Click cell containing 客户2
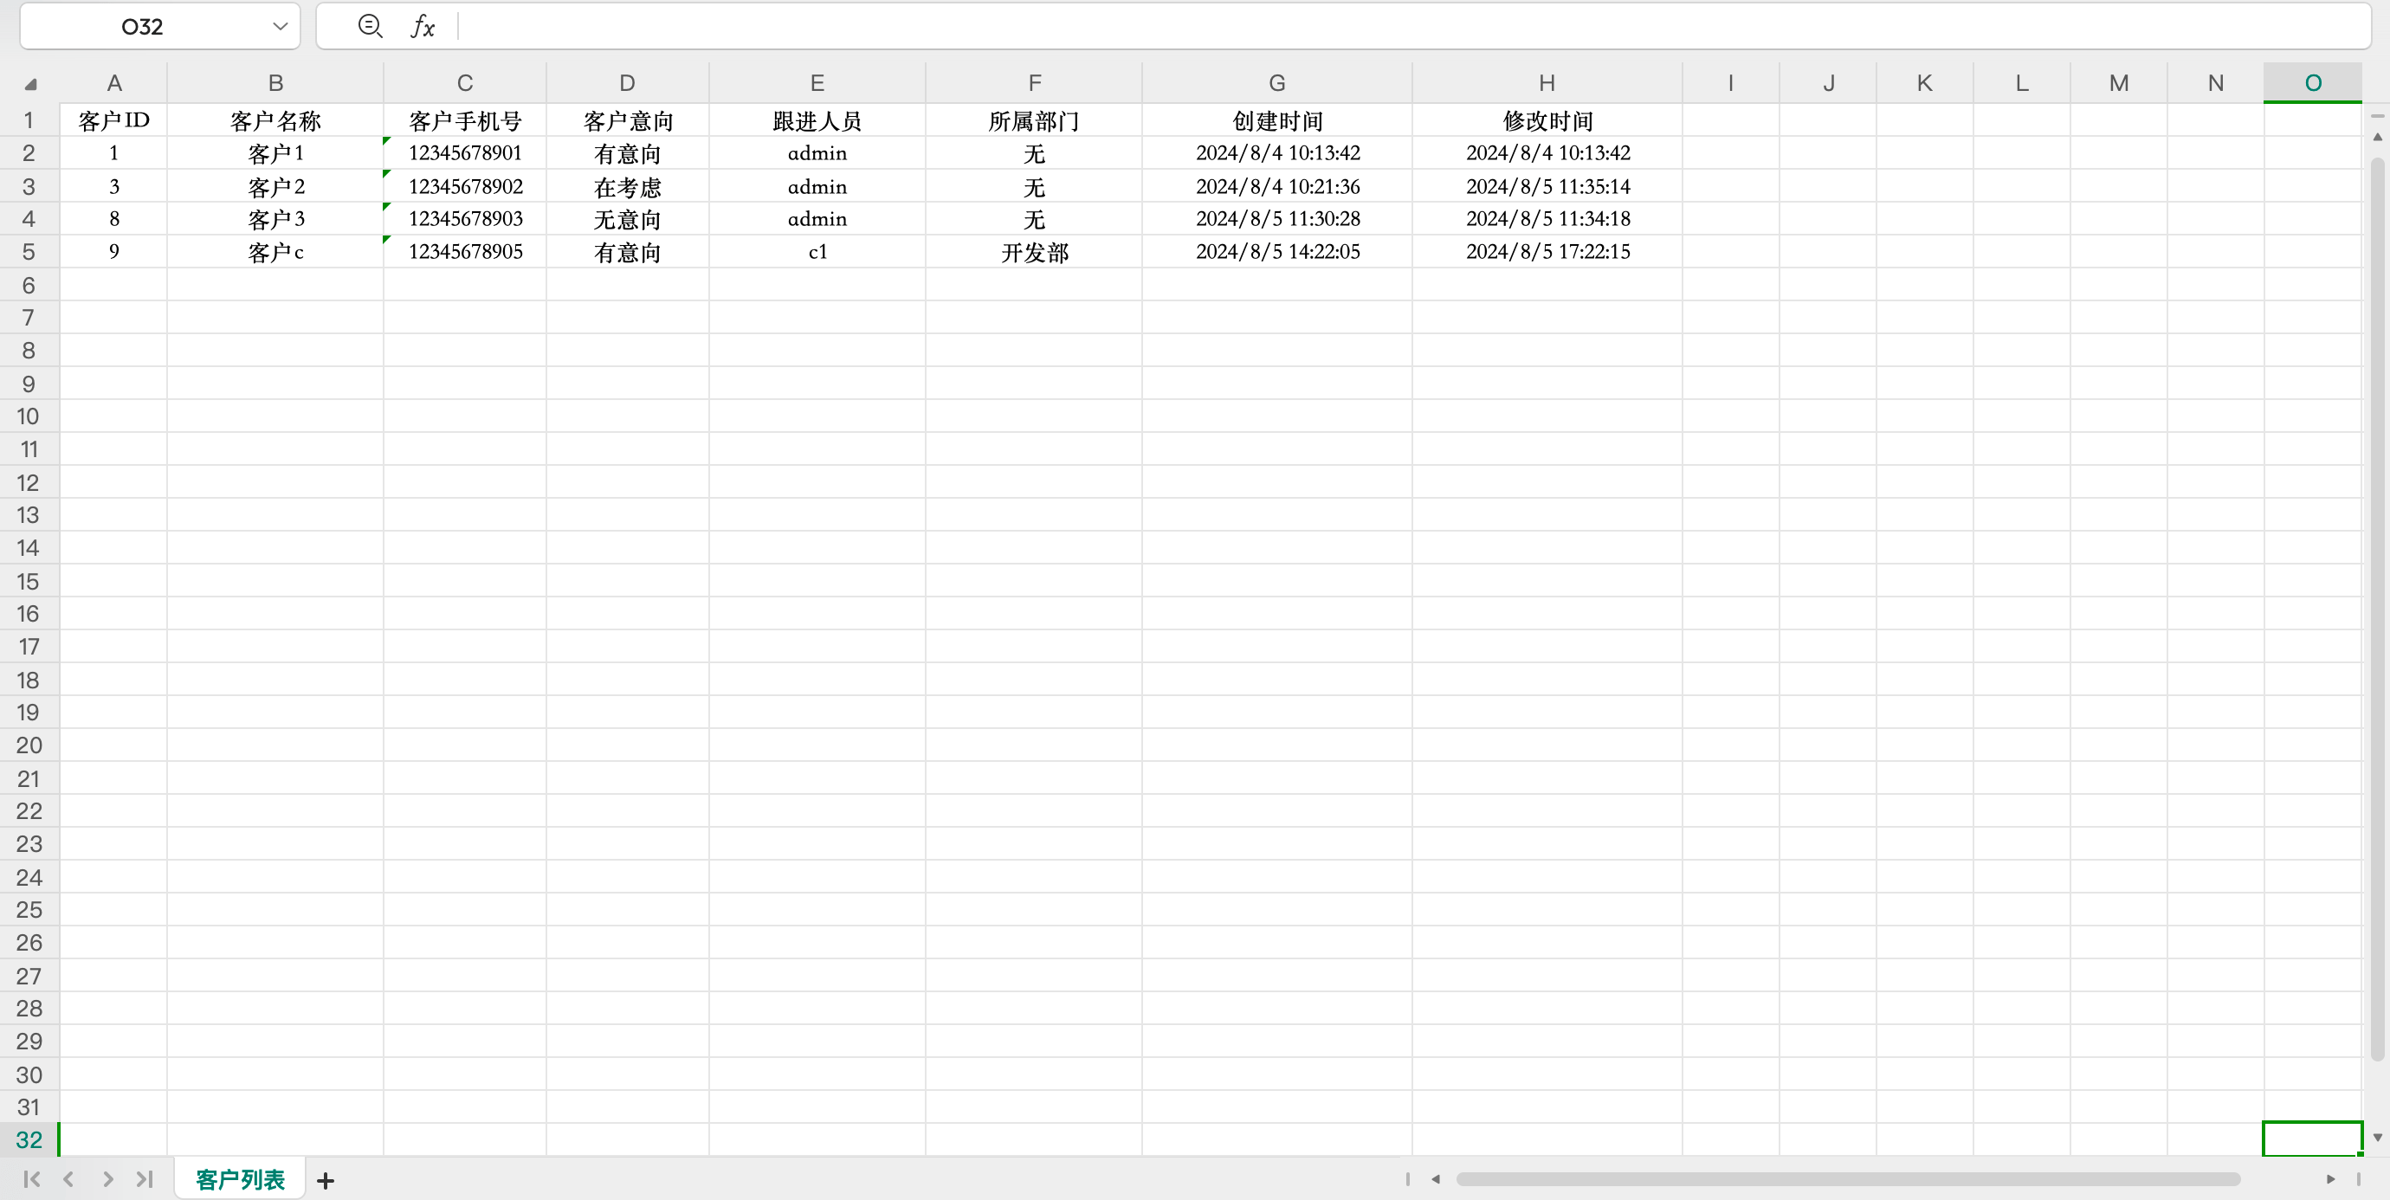The height and width of the screenshot is (1200, 2390). point(275,186)
